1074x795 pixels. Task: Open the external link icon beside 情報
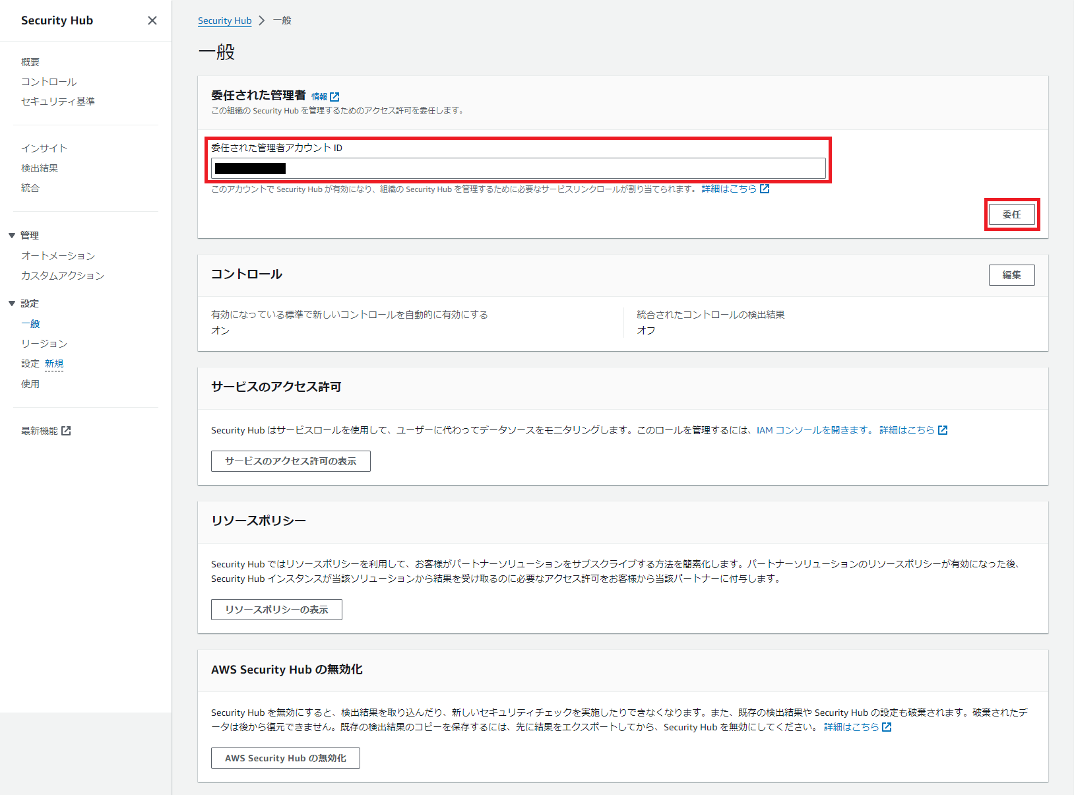pyautogui.click(x=334, y=97)
